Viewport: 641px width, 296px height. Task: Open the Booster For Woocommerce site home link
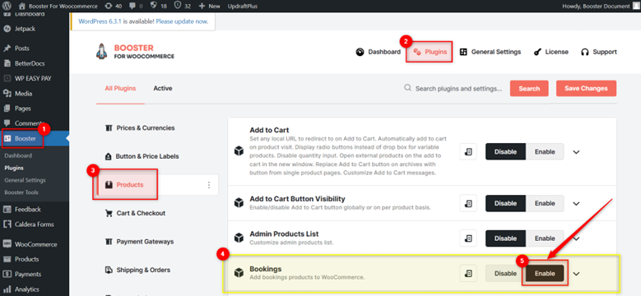58,6
